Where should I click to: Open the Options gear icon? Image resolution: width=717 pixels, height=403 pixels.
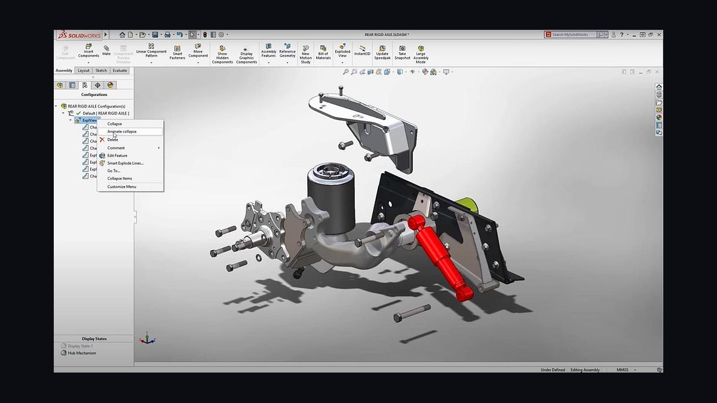tap(221, 35)
